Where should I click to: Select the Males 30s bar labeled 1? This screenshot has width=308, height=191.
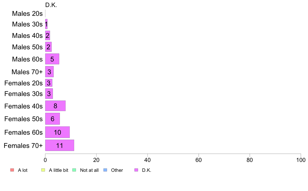pyautogui.click(x=46, y=24)
